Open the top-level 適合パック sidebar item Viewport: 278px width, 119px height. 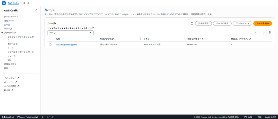click(x=9, y=21)
